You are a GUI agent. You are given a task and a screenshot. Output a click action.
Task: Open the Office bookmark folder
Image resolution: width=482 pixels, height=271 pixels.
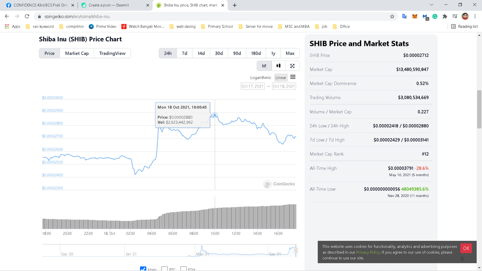341,26
